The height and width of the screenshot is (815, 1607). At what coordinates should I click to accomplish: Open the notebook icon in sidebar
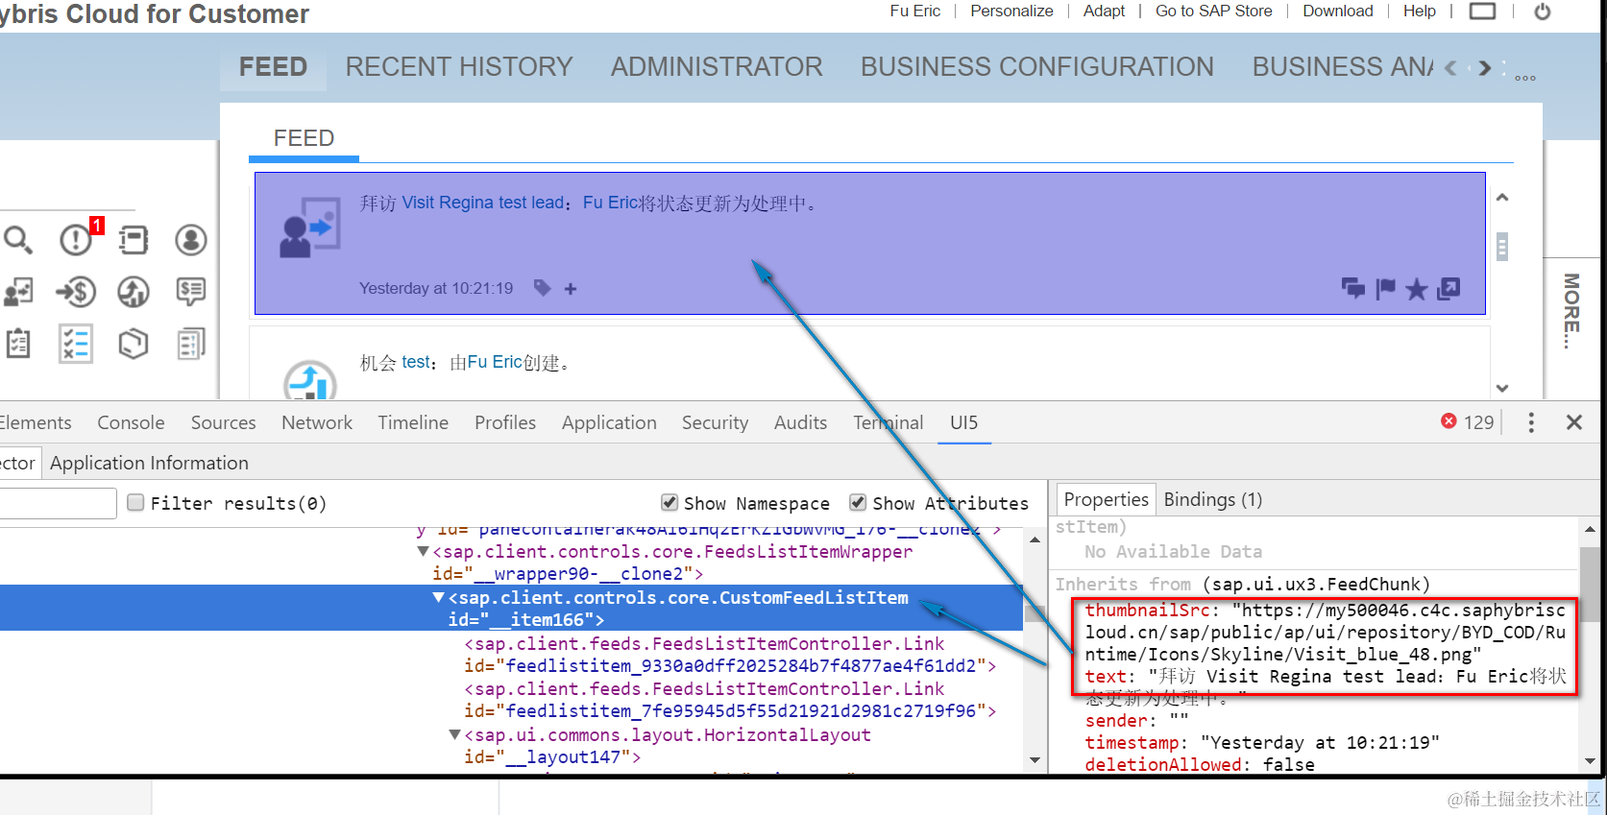134,240
